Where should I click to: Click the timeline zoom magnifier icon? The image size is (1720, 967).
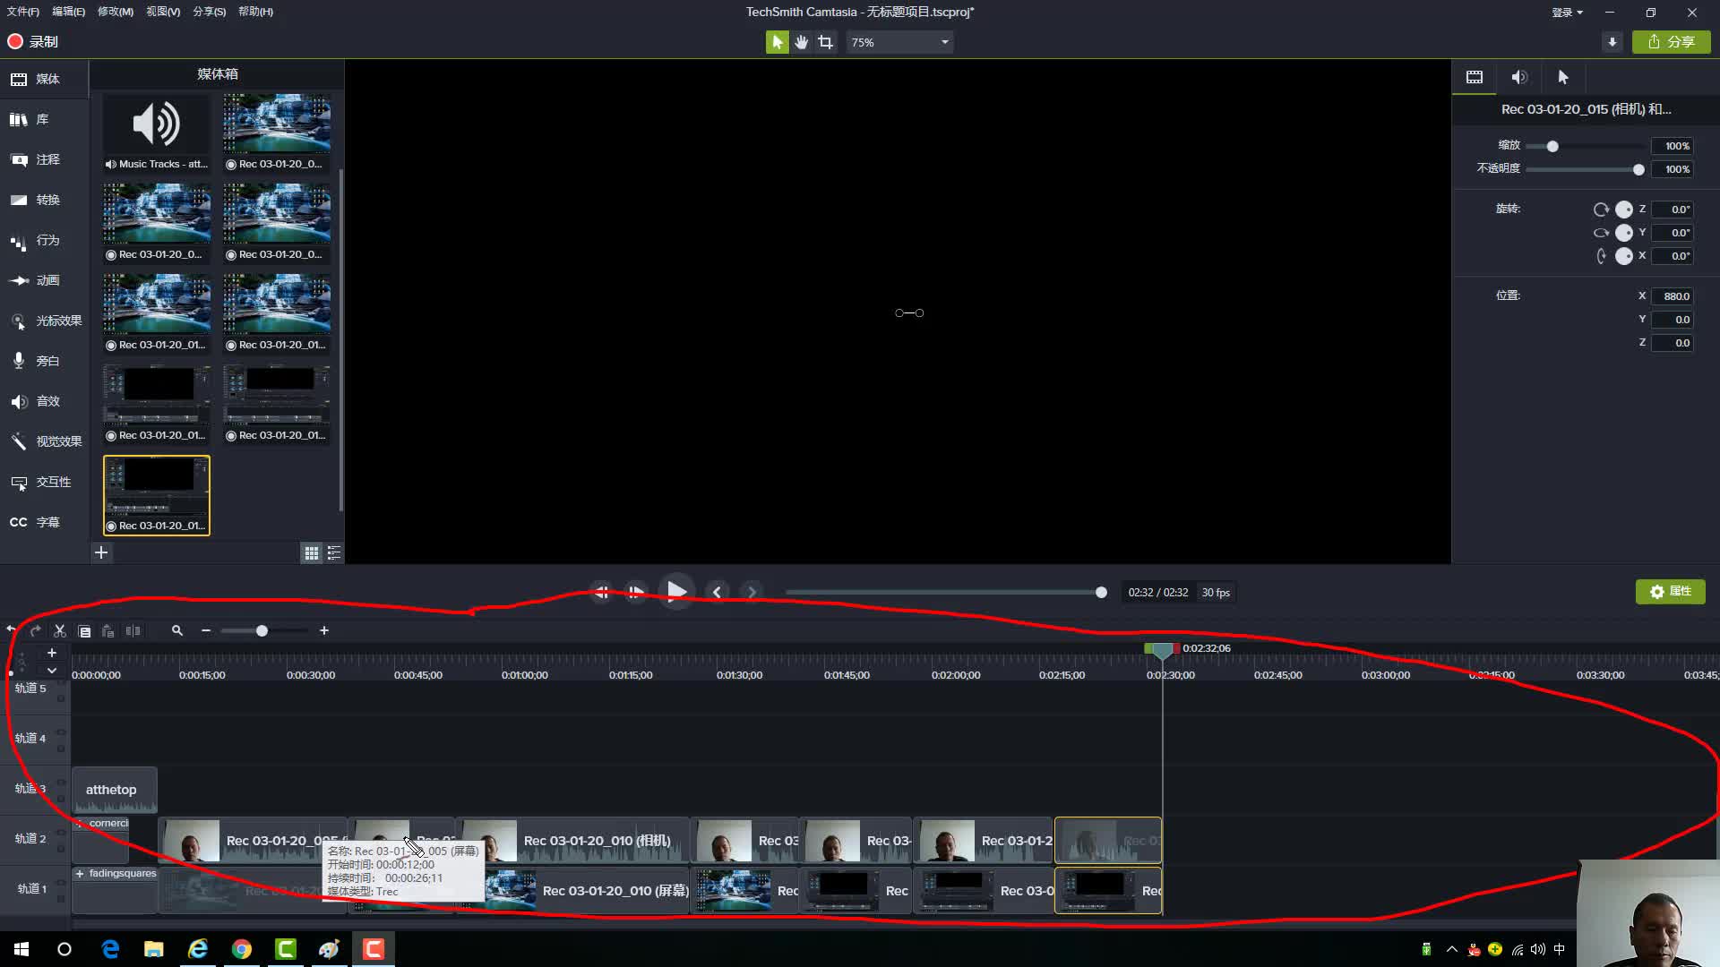click(x=177, y=631)
